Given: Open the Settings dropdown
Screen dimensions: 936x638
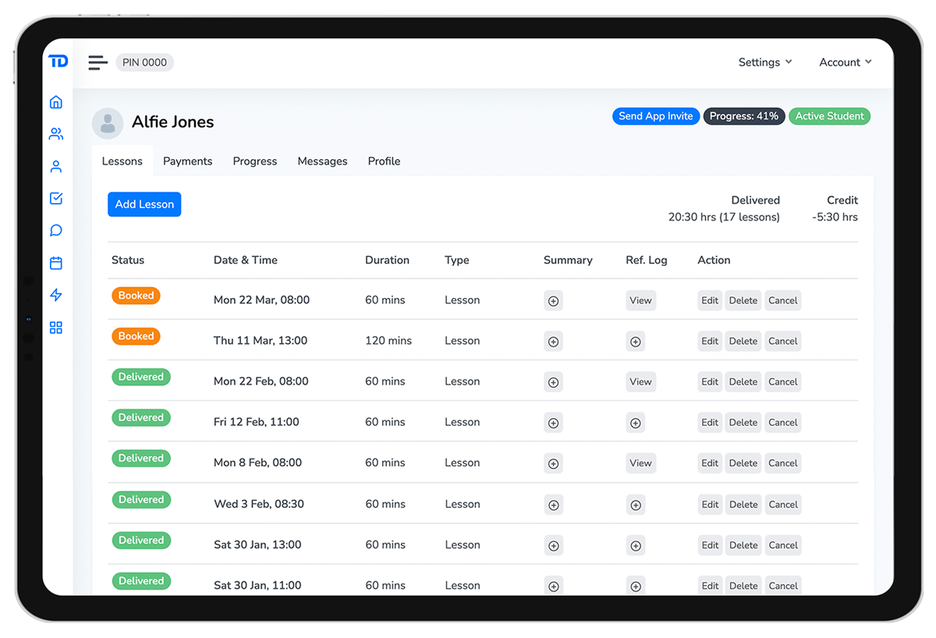Looking at the screenshot, I should (764, 62).
